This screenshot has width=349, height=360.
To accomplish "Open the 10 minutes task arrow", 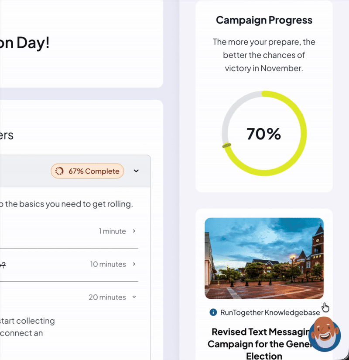I will 134,264.
